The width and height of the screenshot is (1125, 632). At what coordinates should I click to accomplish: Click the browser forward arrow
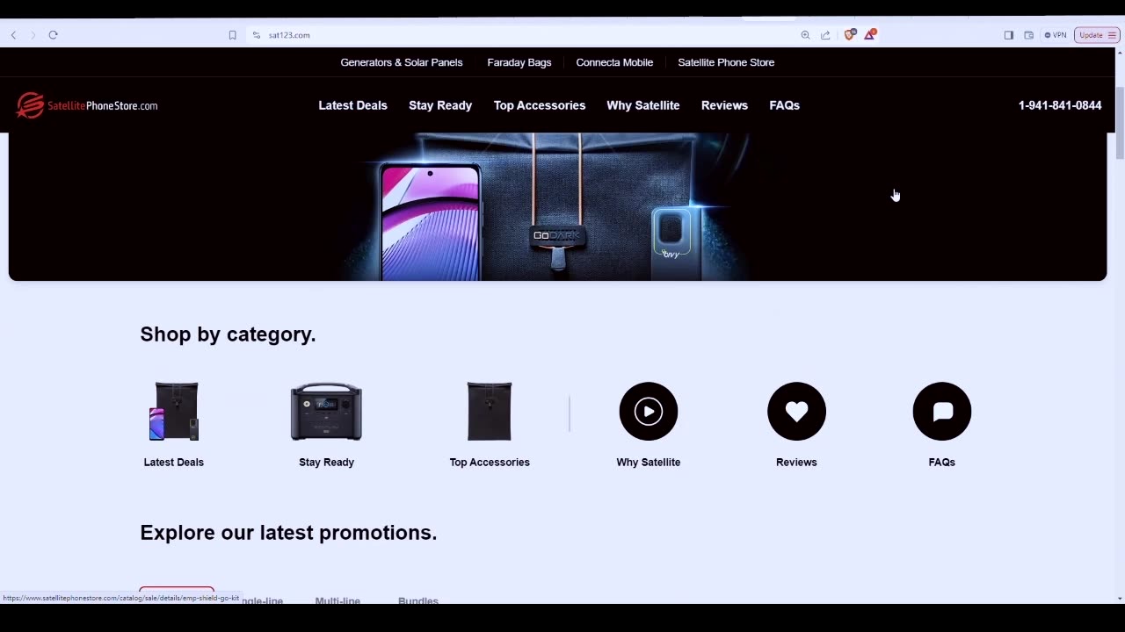[33, 35]
